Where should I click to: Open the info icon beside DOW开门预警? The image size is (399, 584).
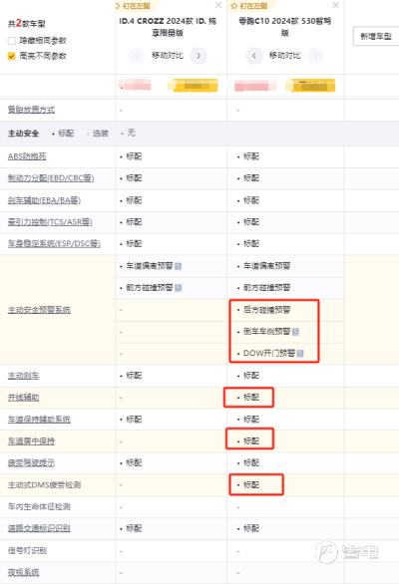[x=300, y=353]
